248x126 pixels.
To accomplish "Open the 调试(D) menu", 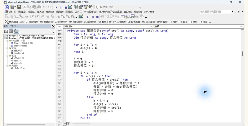I will point(60,12).
